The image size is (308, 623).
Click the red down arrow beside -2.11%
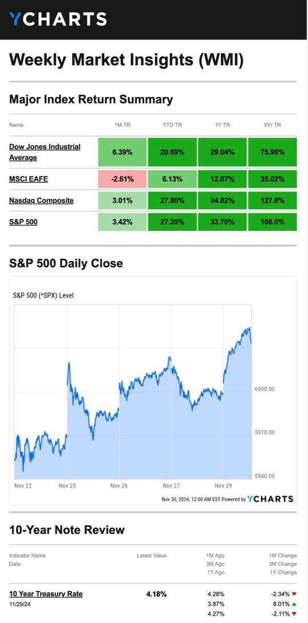tap(294, 612)
